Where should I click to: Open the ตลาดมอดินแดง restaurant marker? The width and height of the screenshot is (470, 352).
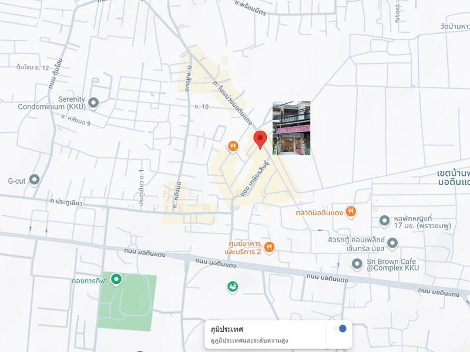351,211
